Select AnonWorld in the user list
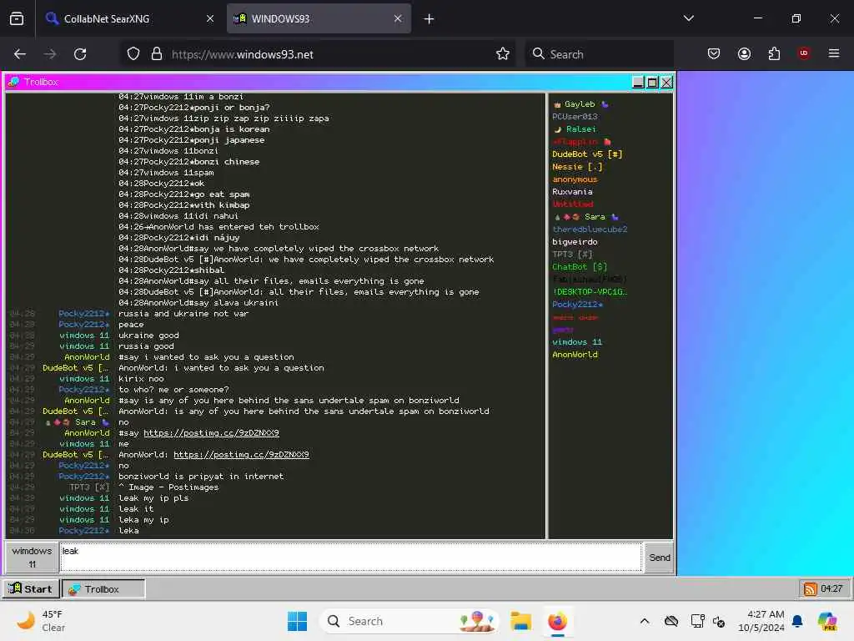The width and height of the screenshot is (854, 641). 575,355
